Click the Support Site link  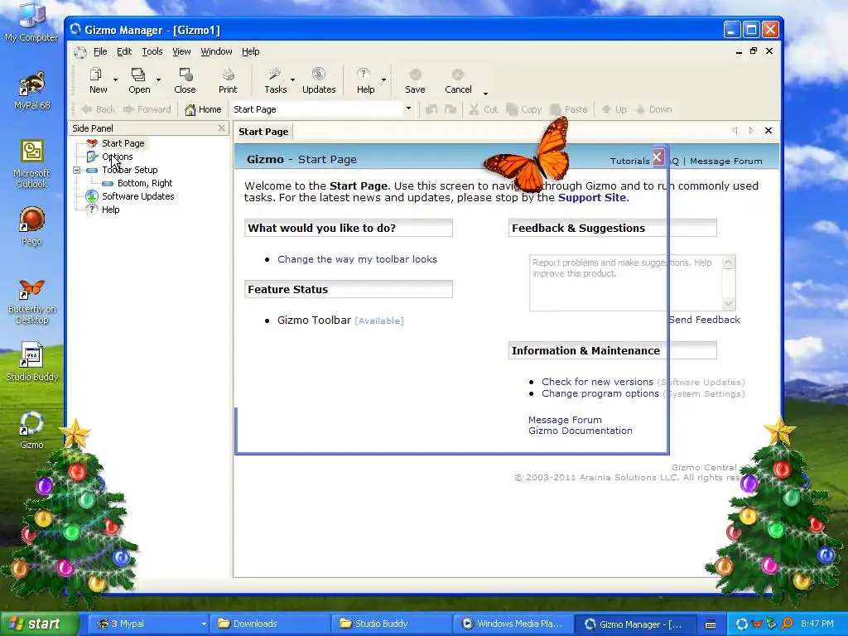592,197
